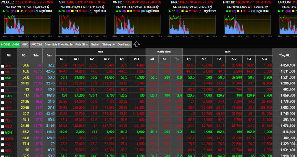The width and height of the screenshot is (297, 157).
Task: Select the GAS row checkbox
Action: tap(3, 96)
